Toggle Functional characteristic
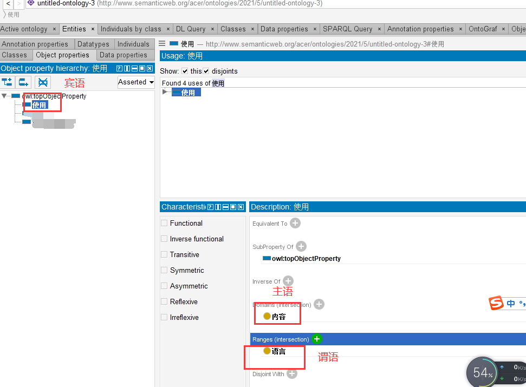Image resolution: width=526 pixels, height=387 pixels. pos(164,223)
